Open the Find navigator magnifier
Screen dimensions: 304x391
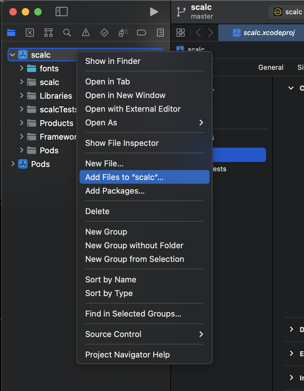click(x=67, y=33)
